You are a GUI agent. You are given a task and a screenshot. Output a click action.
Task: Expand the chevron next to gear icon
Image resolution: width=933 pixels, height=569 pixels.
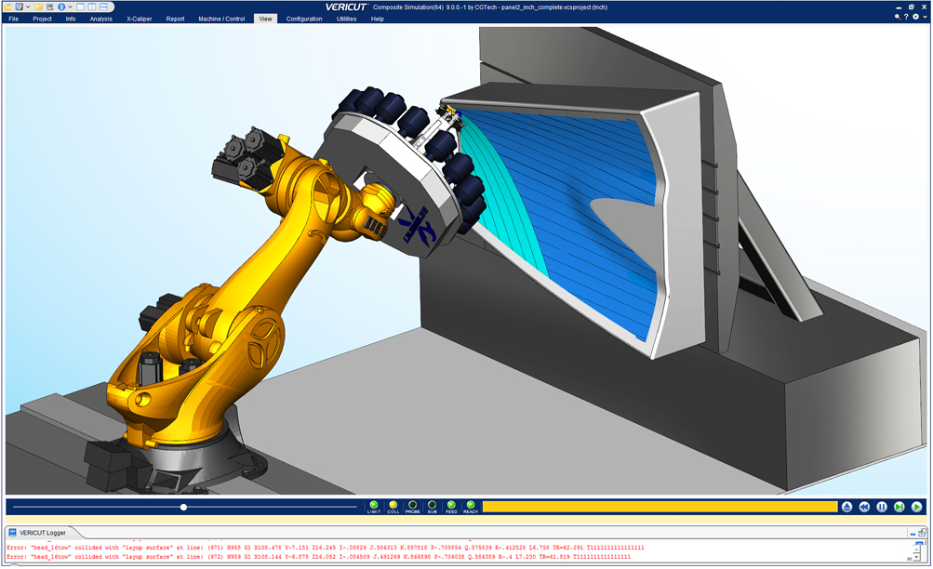point(925,18)
